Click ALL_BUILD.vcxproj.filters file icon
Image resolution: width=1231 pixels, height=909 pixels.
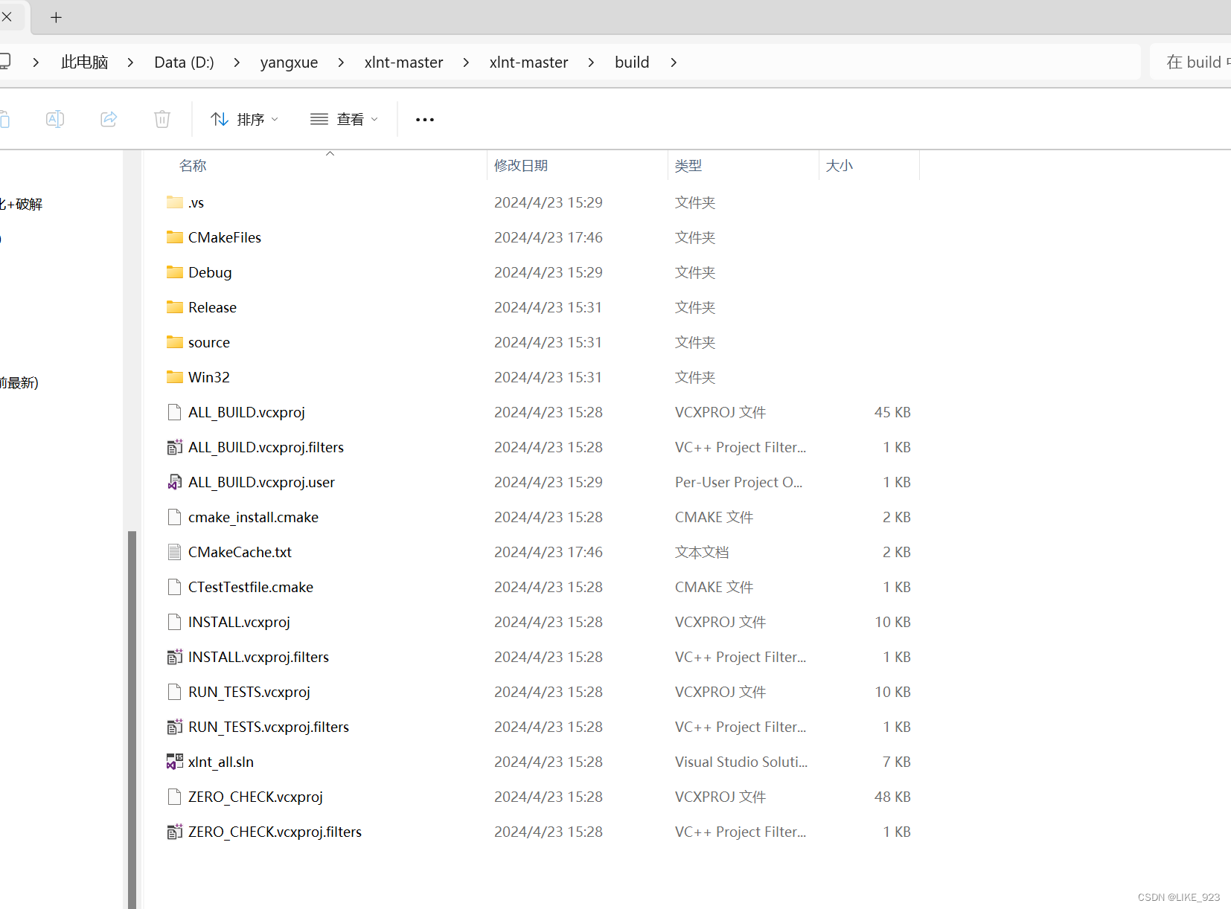pyautogui.click(x=175, y=447)
